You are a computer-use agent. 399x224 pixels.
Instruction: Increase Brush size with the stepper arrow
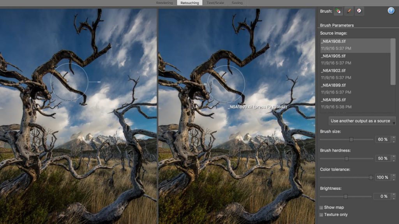tap(394, 138)
